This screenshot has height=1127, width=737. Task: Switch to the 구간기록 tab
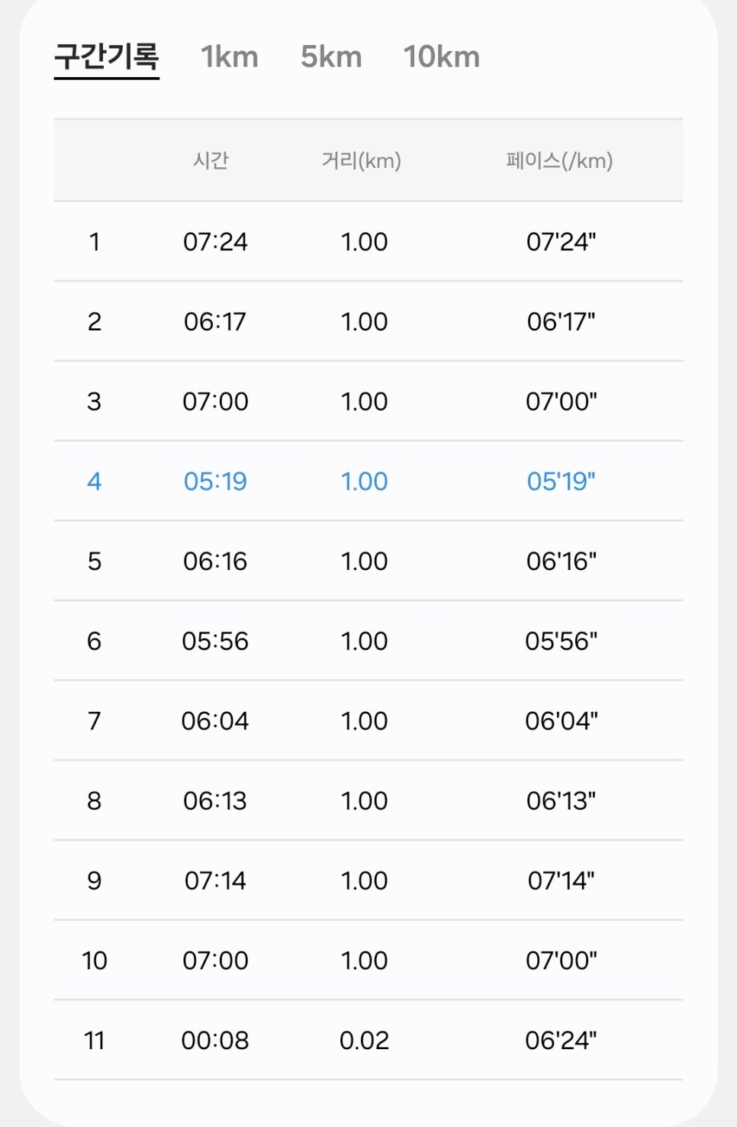coord(107,57)
